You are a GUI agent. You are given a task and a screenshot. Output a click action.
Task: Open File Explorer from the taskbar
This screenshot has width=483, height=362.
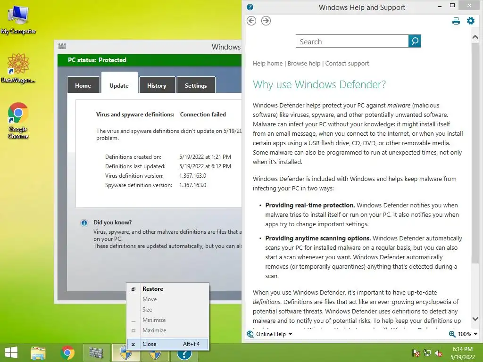point(38,353)
